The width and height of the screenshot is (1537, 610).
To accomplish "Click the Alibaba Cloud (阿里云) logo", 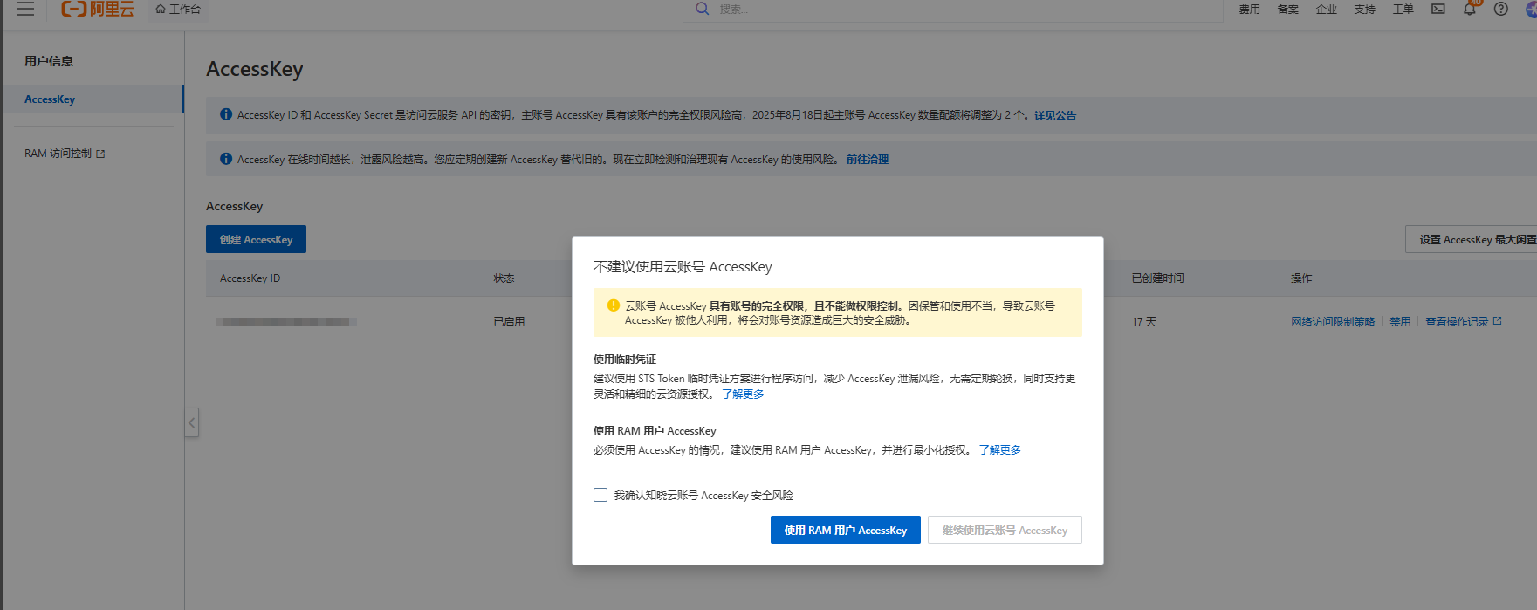I will [x=98, y=9].
